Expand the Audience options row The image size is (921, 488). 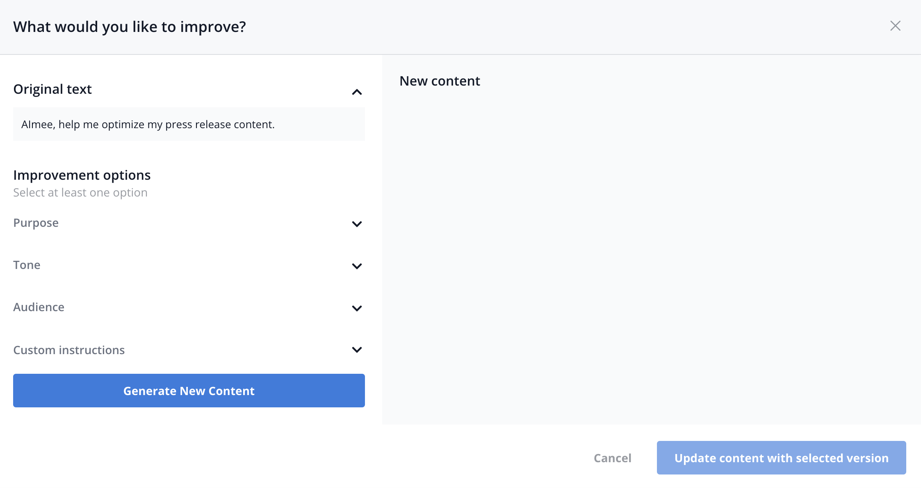39,307
